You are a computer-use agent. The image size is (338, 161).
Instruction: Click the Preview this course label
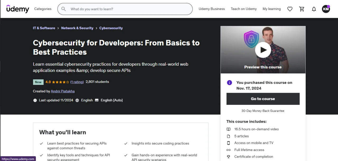point(263,67)
